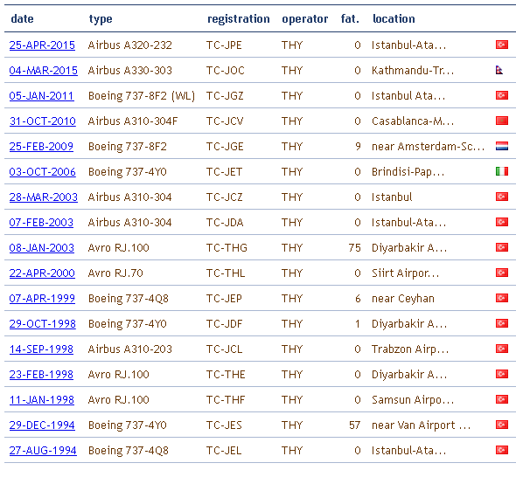Click the operator column header

[304, 19]
